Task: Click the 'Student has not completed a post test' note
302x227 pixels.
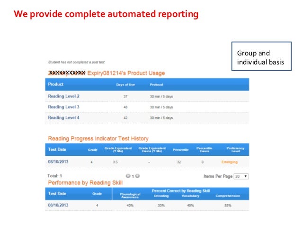Action: point(77,62)
